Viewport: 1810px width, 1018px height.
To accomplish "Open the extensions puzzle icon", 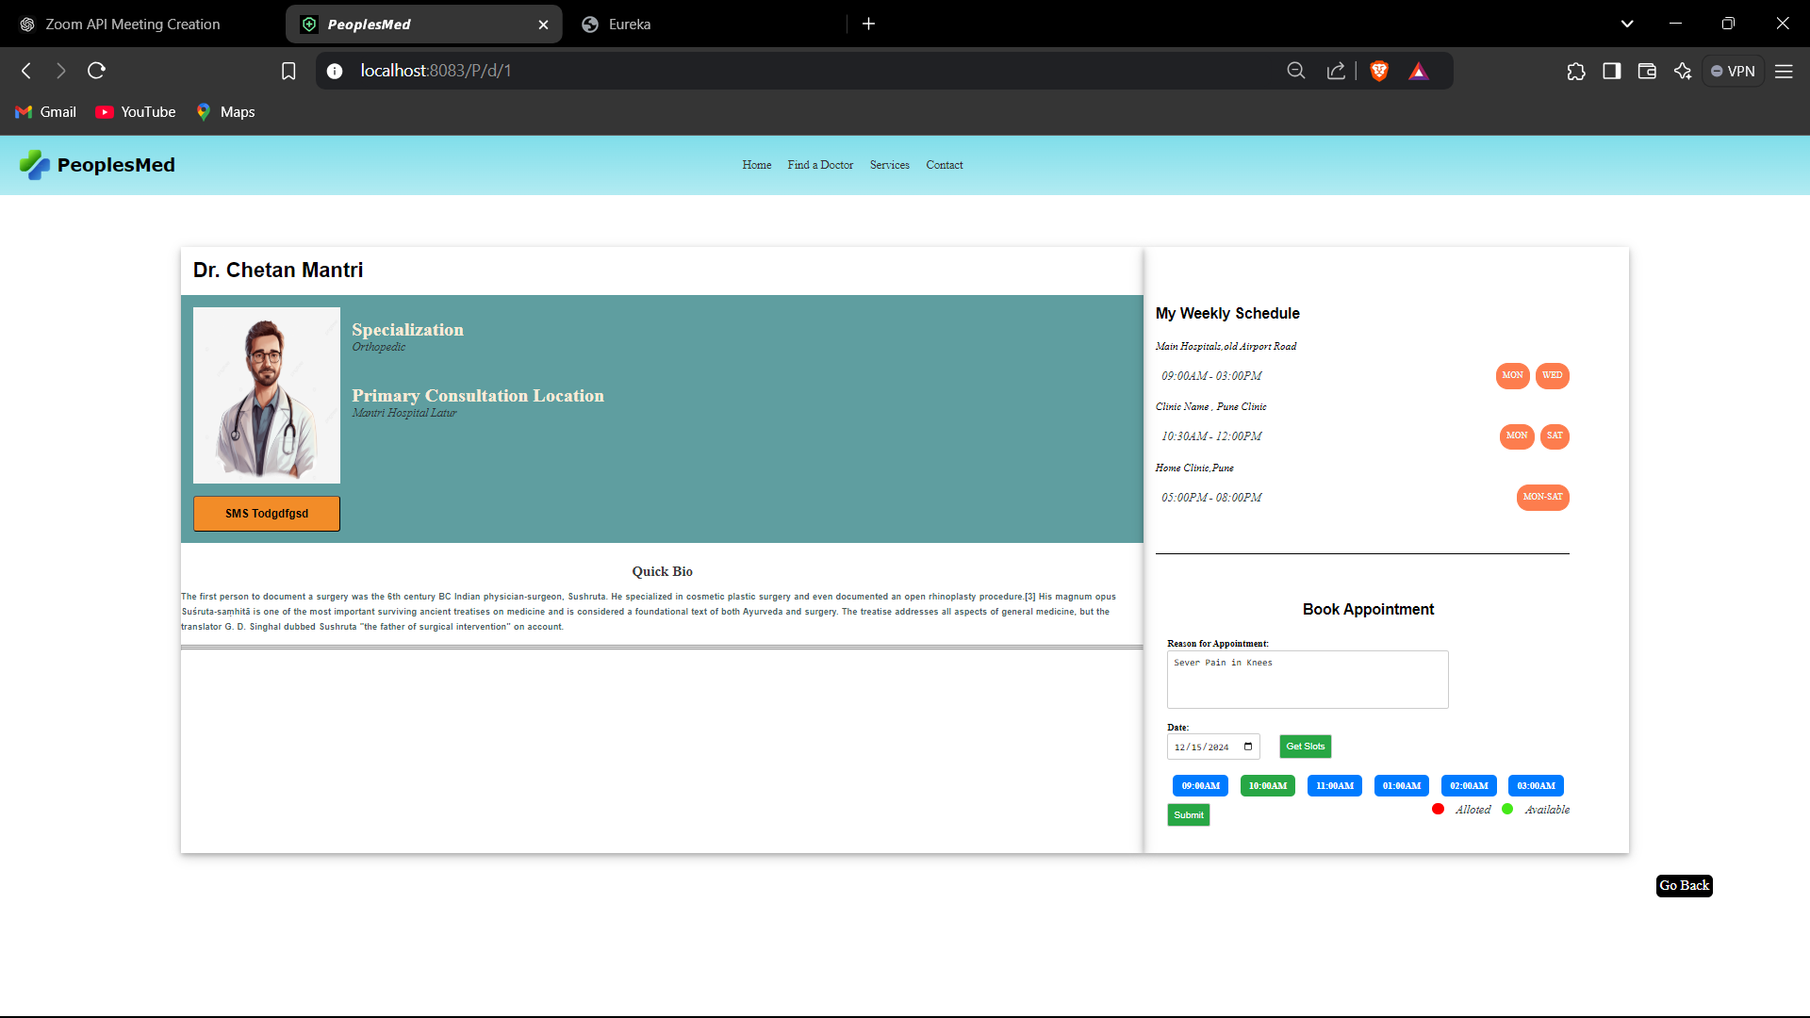I will pos(1576,71).
